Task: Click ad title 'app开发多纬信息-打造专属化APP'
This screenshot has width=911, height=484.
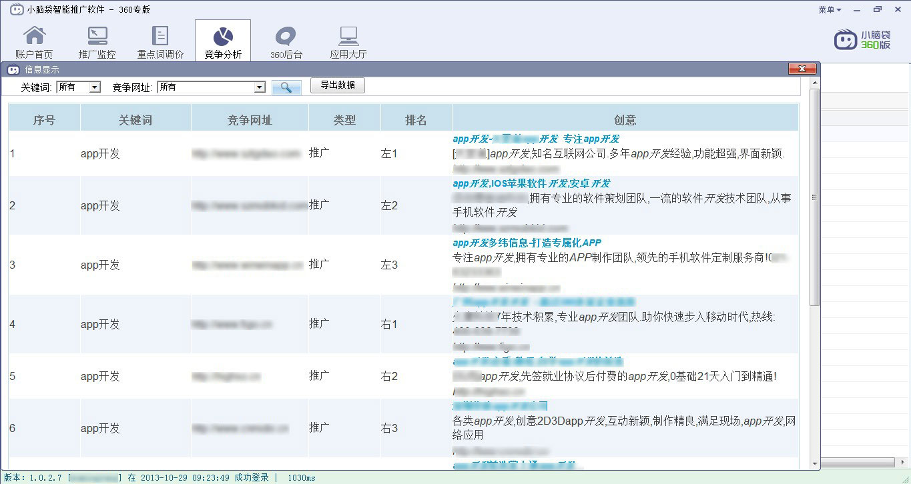Action: [527, 243]
